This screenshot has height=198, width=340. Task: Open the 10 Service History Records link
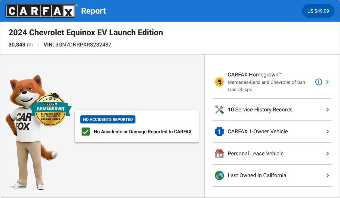pyautogui.click(x=260, y=109)
